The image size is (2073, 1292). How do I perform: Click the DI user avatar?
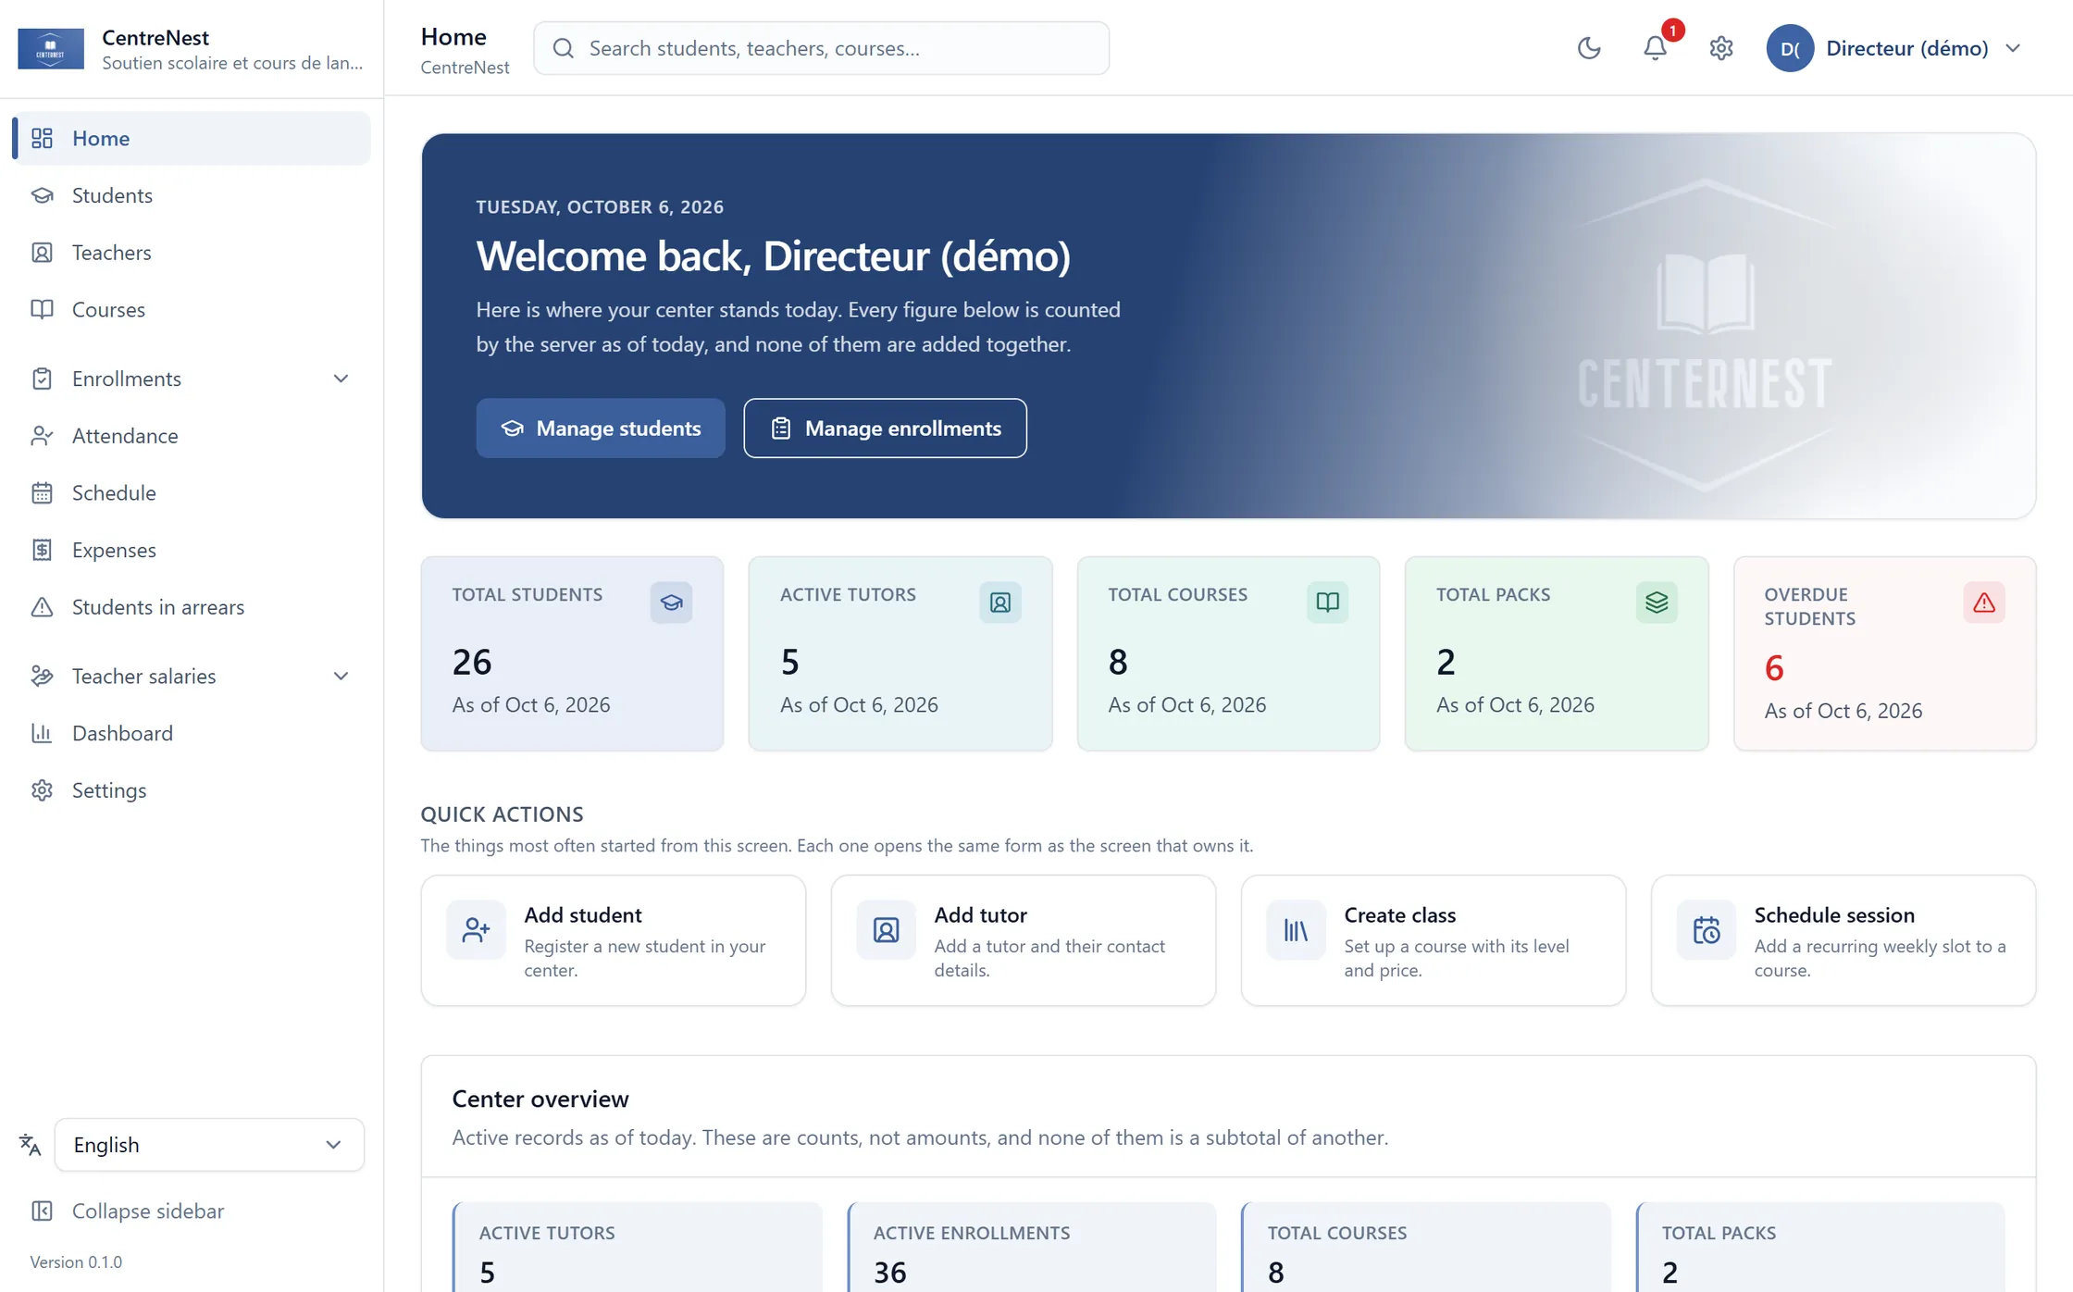(x=1789, y=48)
